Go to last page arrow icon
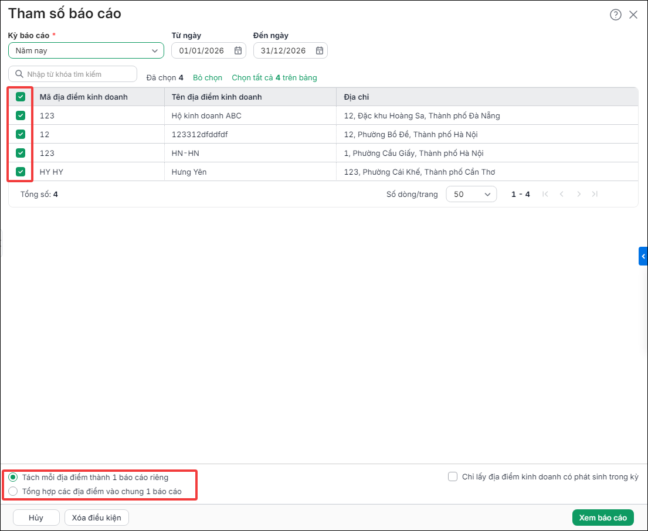Image resolution: width=648 pixels, height=531 pixels. click(595, 194)
